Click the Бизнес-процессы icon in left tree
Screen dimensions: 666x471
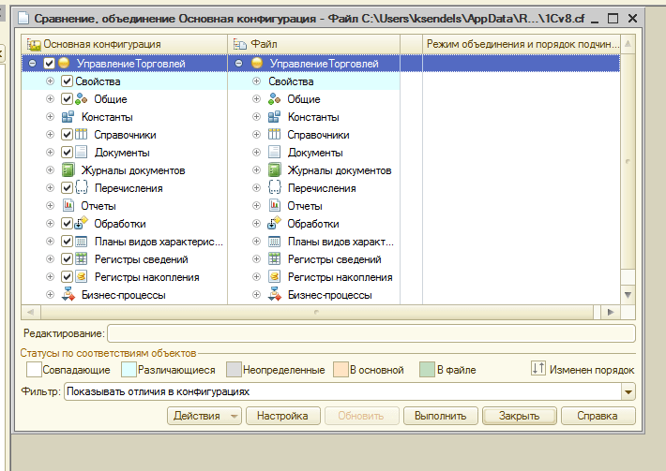(x=68, y=295)
